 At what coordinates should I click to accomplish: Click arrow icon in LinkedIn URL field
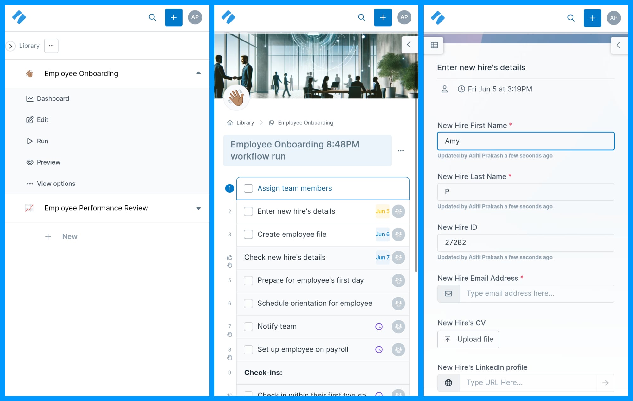pyautogui.click(x=605, y=383)
